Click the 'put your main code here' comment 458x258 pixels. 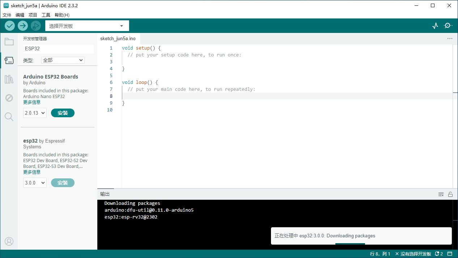(191, 89)
